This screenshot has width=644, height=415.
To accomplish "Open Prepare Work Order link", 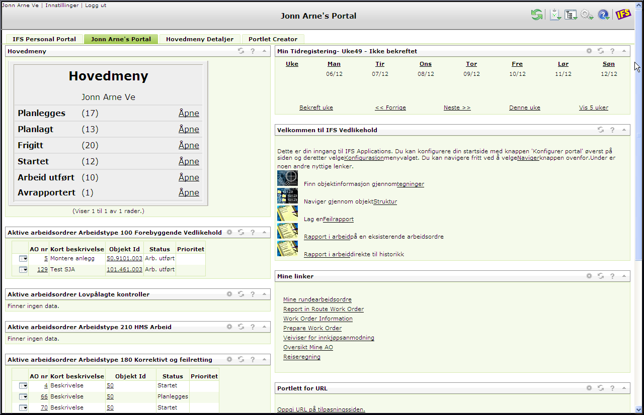I will 312,328.
